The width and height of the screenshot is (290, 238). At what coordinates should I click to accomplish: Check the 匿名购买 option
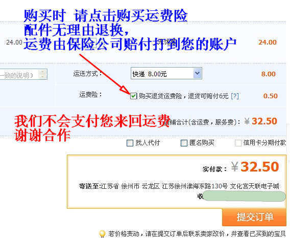pyautogui.click(x=184, y=143)
